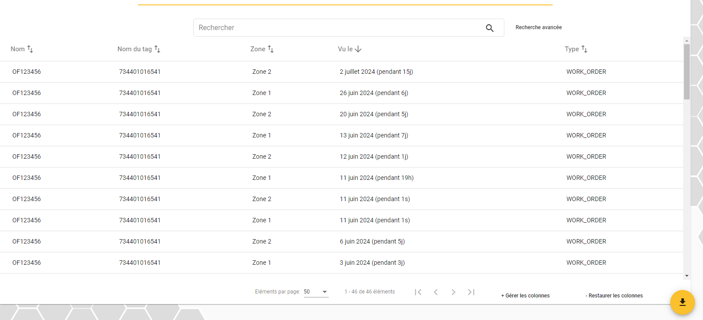Sort the Zone column

(271, 49)
